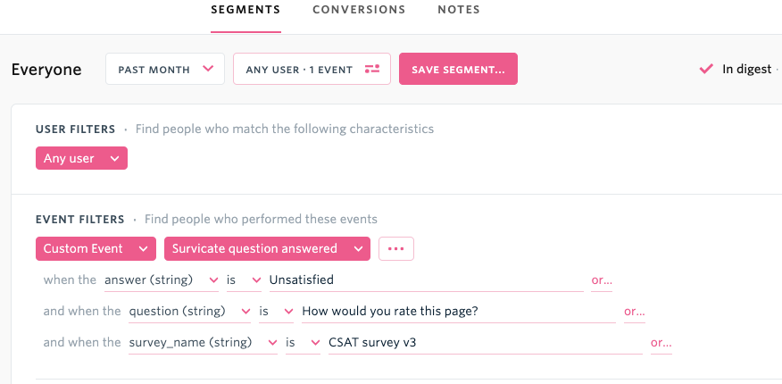Click the Save Segment button

458,69
